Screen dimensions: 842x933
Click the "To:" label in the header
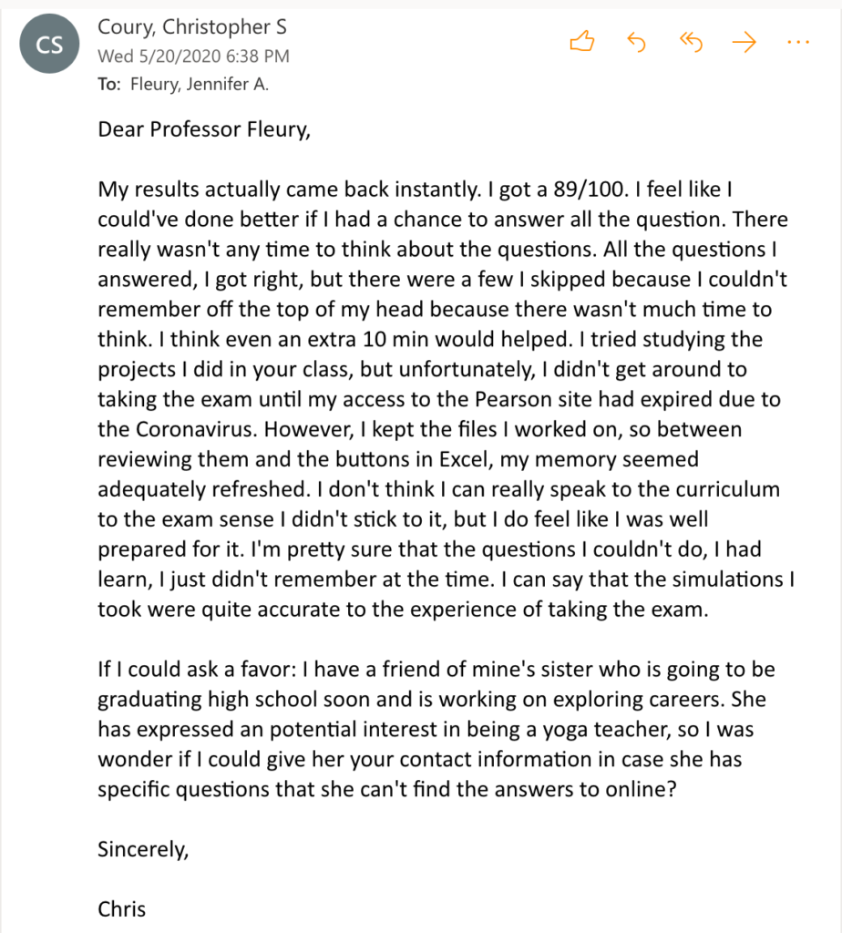point(108,85)
